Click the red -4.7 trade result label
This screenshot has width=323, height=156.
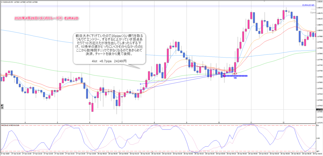coord(235,74)
